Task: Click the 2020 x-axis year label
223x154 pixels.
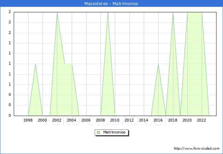Action: coord(187,120)
